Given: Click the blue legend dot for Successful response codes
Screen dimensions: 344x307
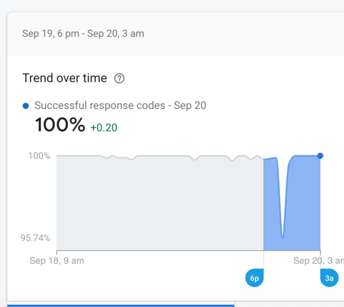Looking at the screenshot, I should pyautogui.click(x=25, y=106).
